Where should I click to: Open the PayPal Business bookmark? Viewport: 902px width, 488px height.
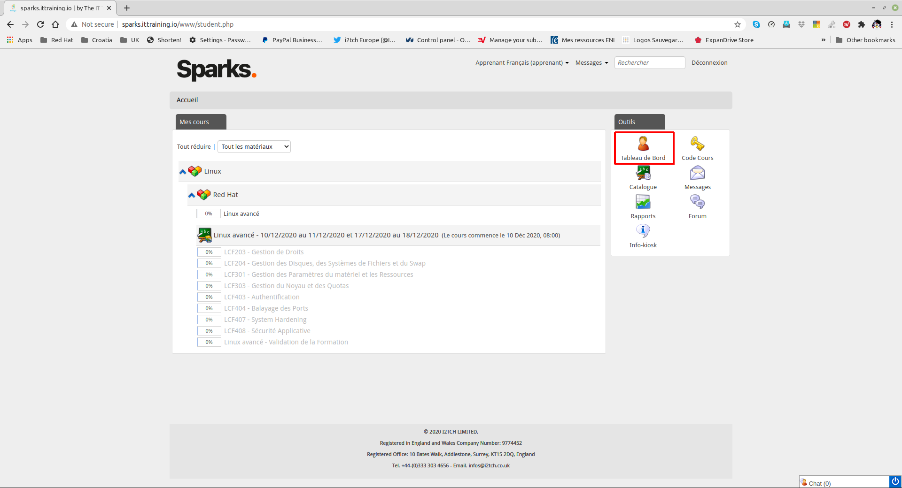tap(292, 40)
